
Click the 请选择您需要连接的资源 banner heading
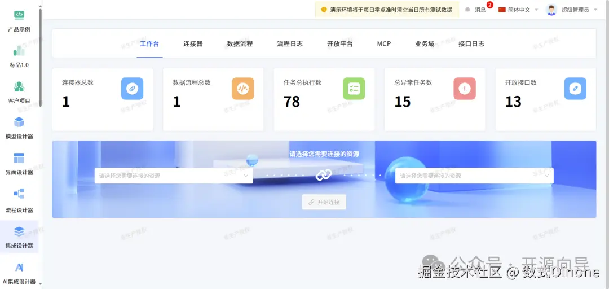click(x=324, y=154)
